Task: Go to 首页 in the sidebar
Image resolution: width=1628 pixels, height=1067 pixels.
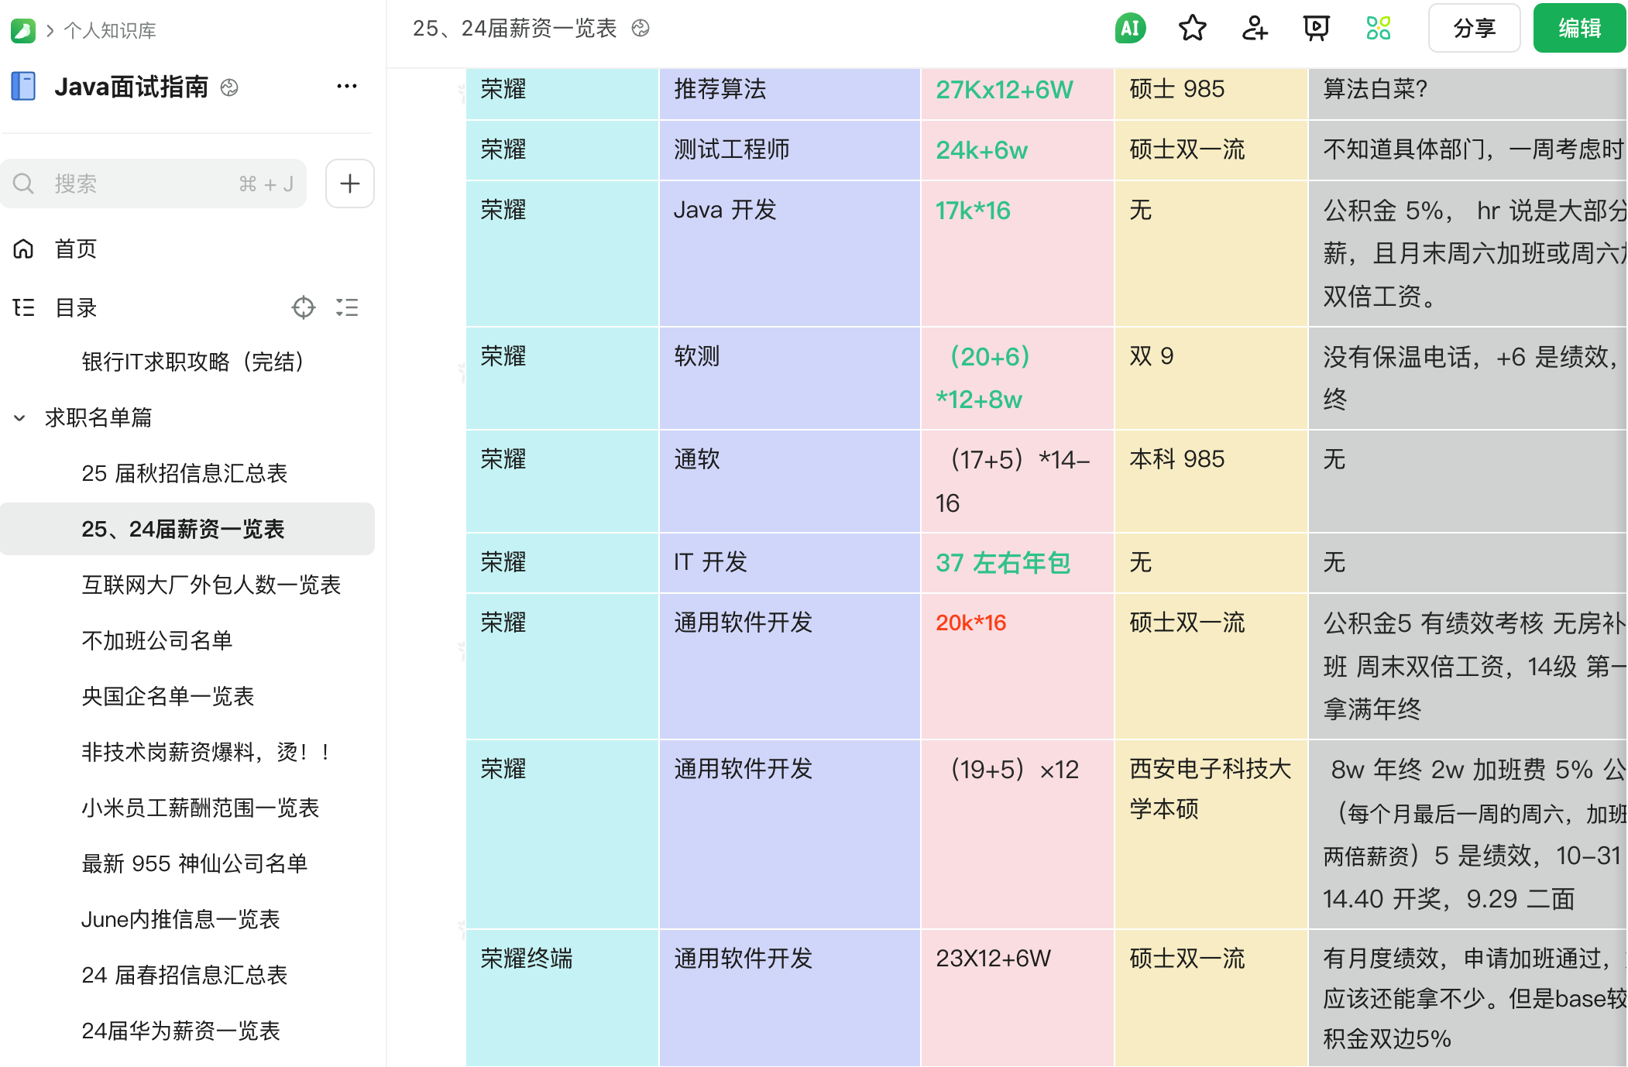Action: click(75, 249)
